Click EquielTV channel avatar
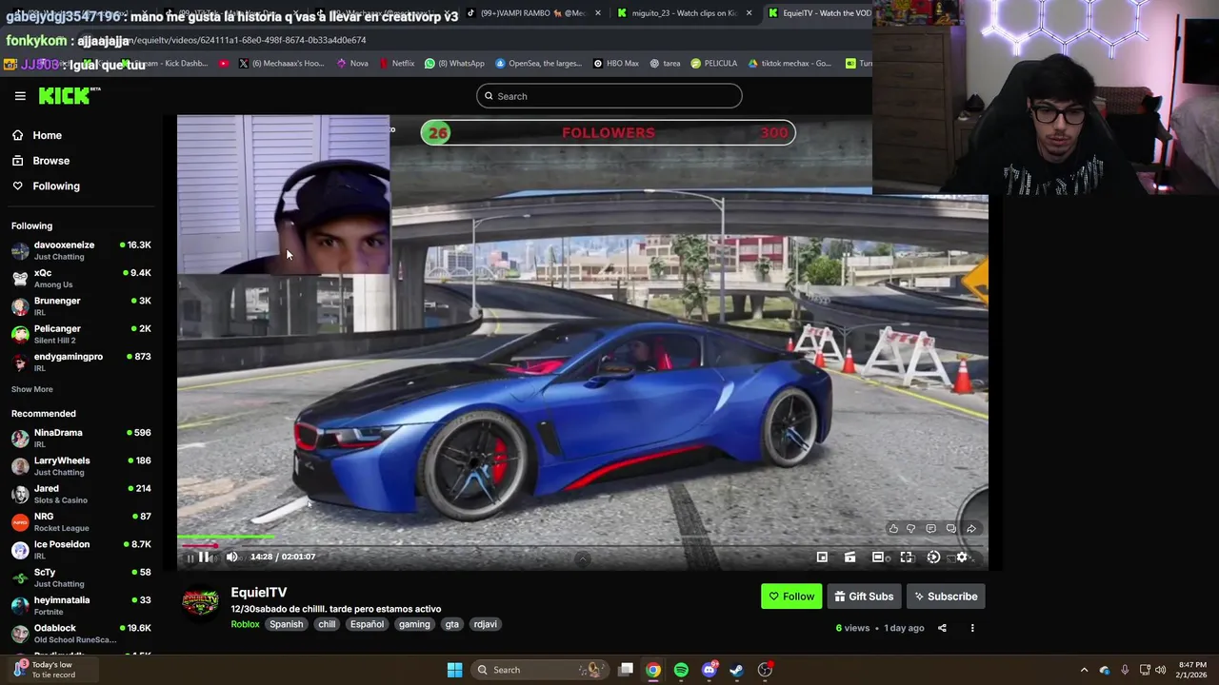 pos(201,603)
